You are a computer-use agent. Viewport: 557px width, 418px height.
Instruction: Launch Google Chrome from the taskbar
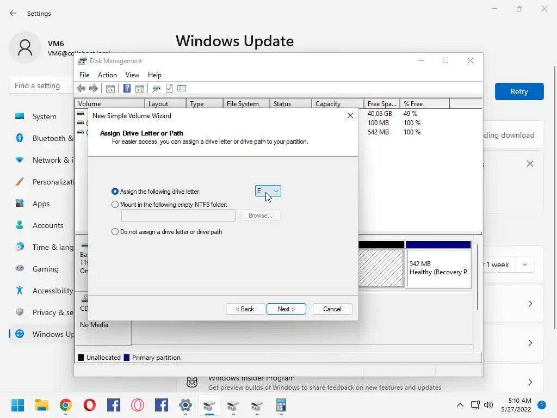coord(66,405)
